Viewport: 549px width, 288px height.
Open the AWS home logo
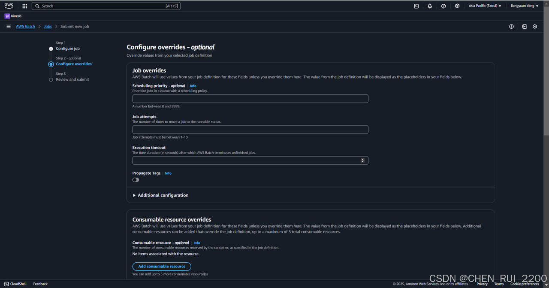9,6
